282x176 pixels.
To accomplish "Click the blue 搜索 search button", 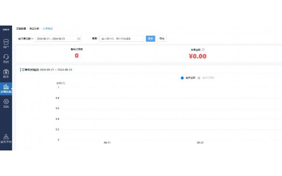I will tap(150, 39).
